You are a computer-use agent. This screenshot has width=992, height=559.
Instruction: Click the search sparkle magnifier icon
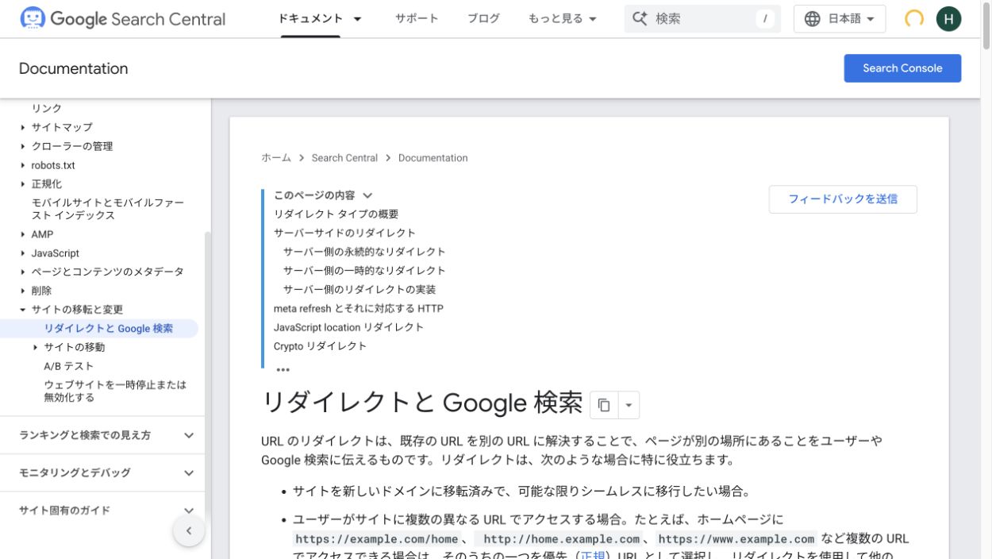point(640,18)
